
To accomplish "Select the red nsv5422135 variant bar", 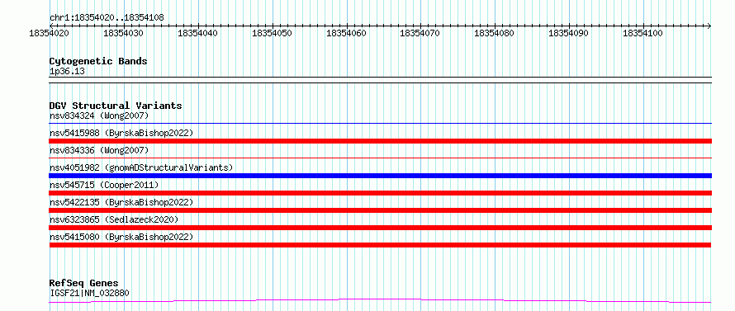I will [x=380, y=210].
